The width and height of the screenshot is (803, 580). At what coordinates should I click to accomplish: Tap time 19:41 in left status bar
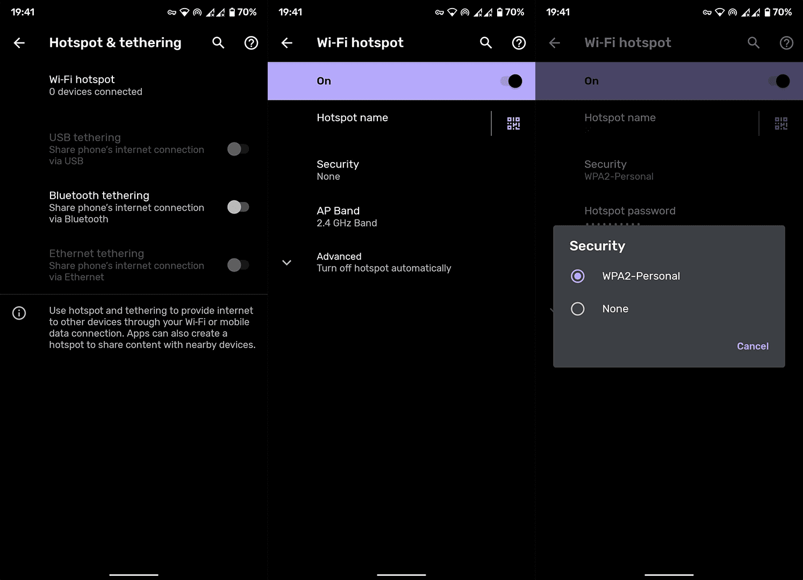[x=23, y=12]
